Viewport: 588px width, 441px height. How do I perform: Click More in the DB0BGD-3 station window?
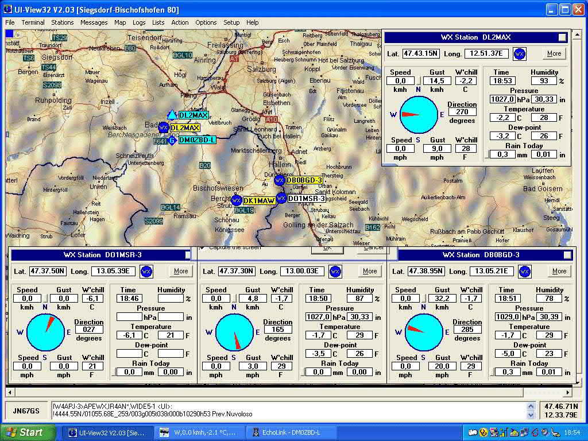tap(559, 271)
